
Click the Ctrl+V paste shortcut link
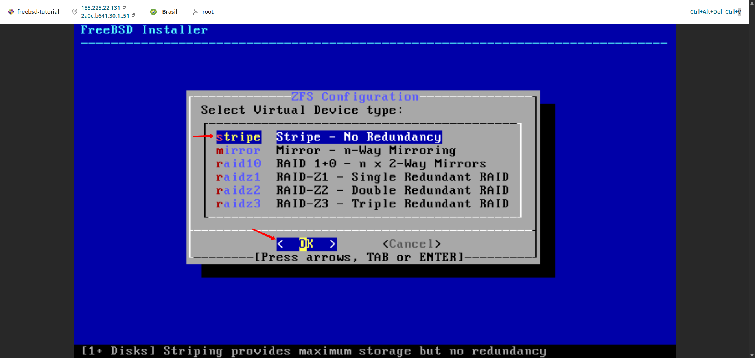[x=733, y=12]
